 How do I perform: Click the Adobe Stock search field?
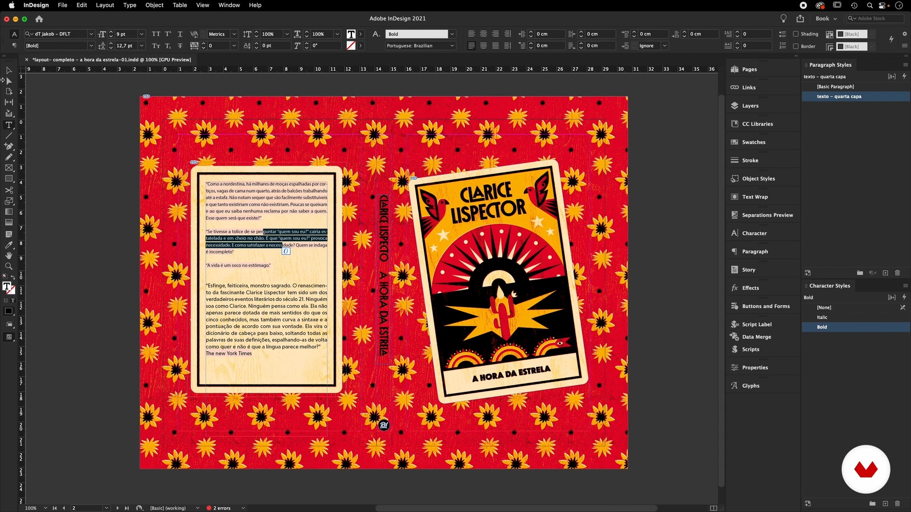(x=875, y=18)
